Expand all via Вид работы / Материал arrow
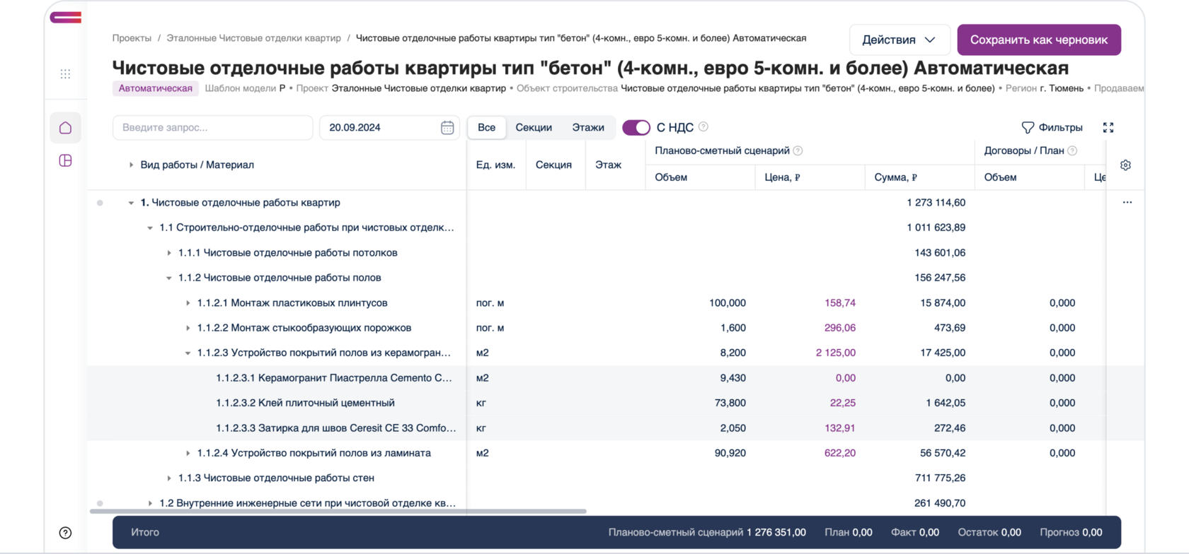 point(131,165)
